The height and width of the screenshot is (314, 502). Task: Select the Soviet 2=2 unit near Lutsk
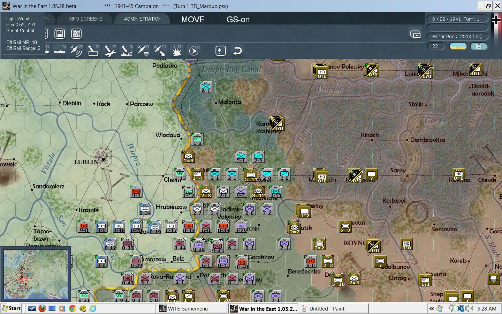tap(294, 228)
